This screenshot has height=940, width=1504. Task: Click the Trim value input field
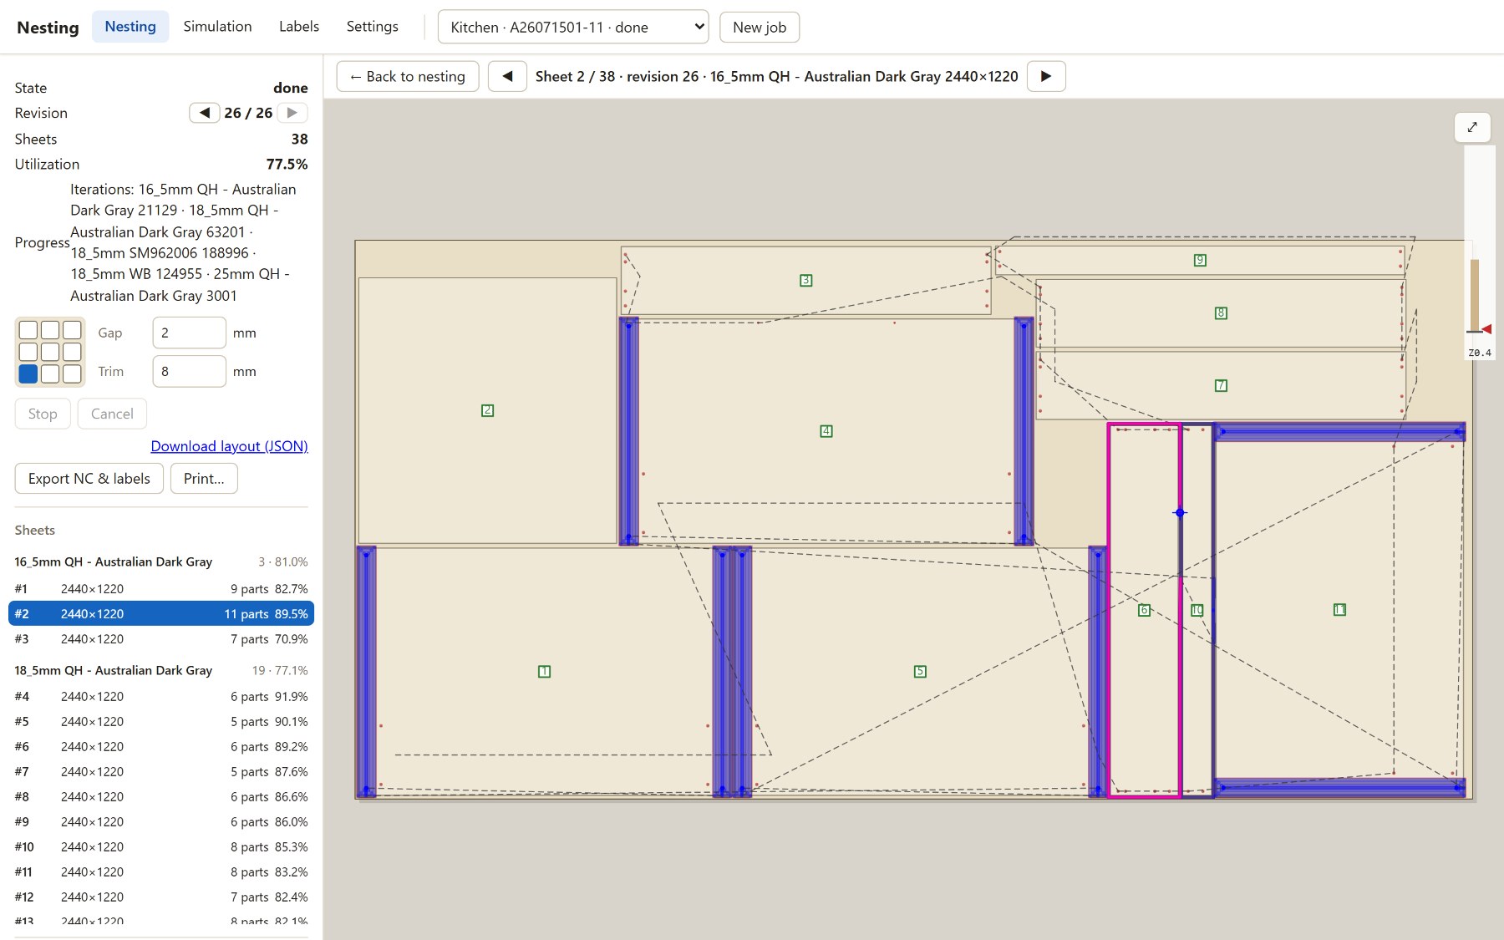click(189, 371)
